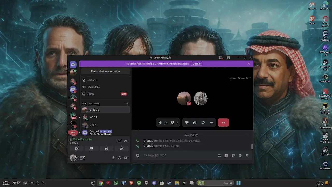Open Opera Browser desktop shortcut

[325, 21]
